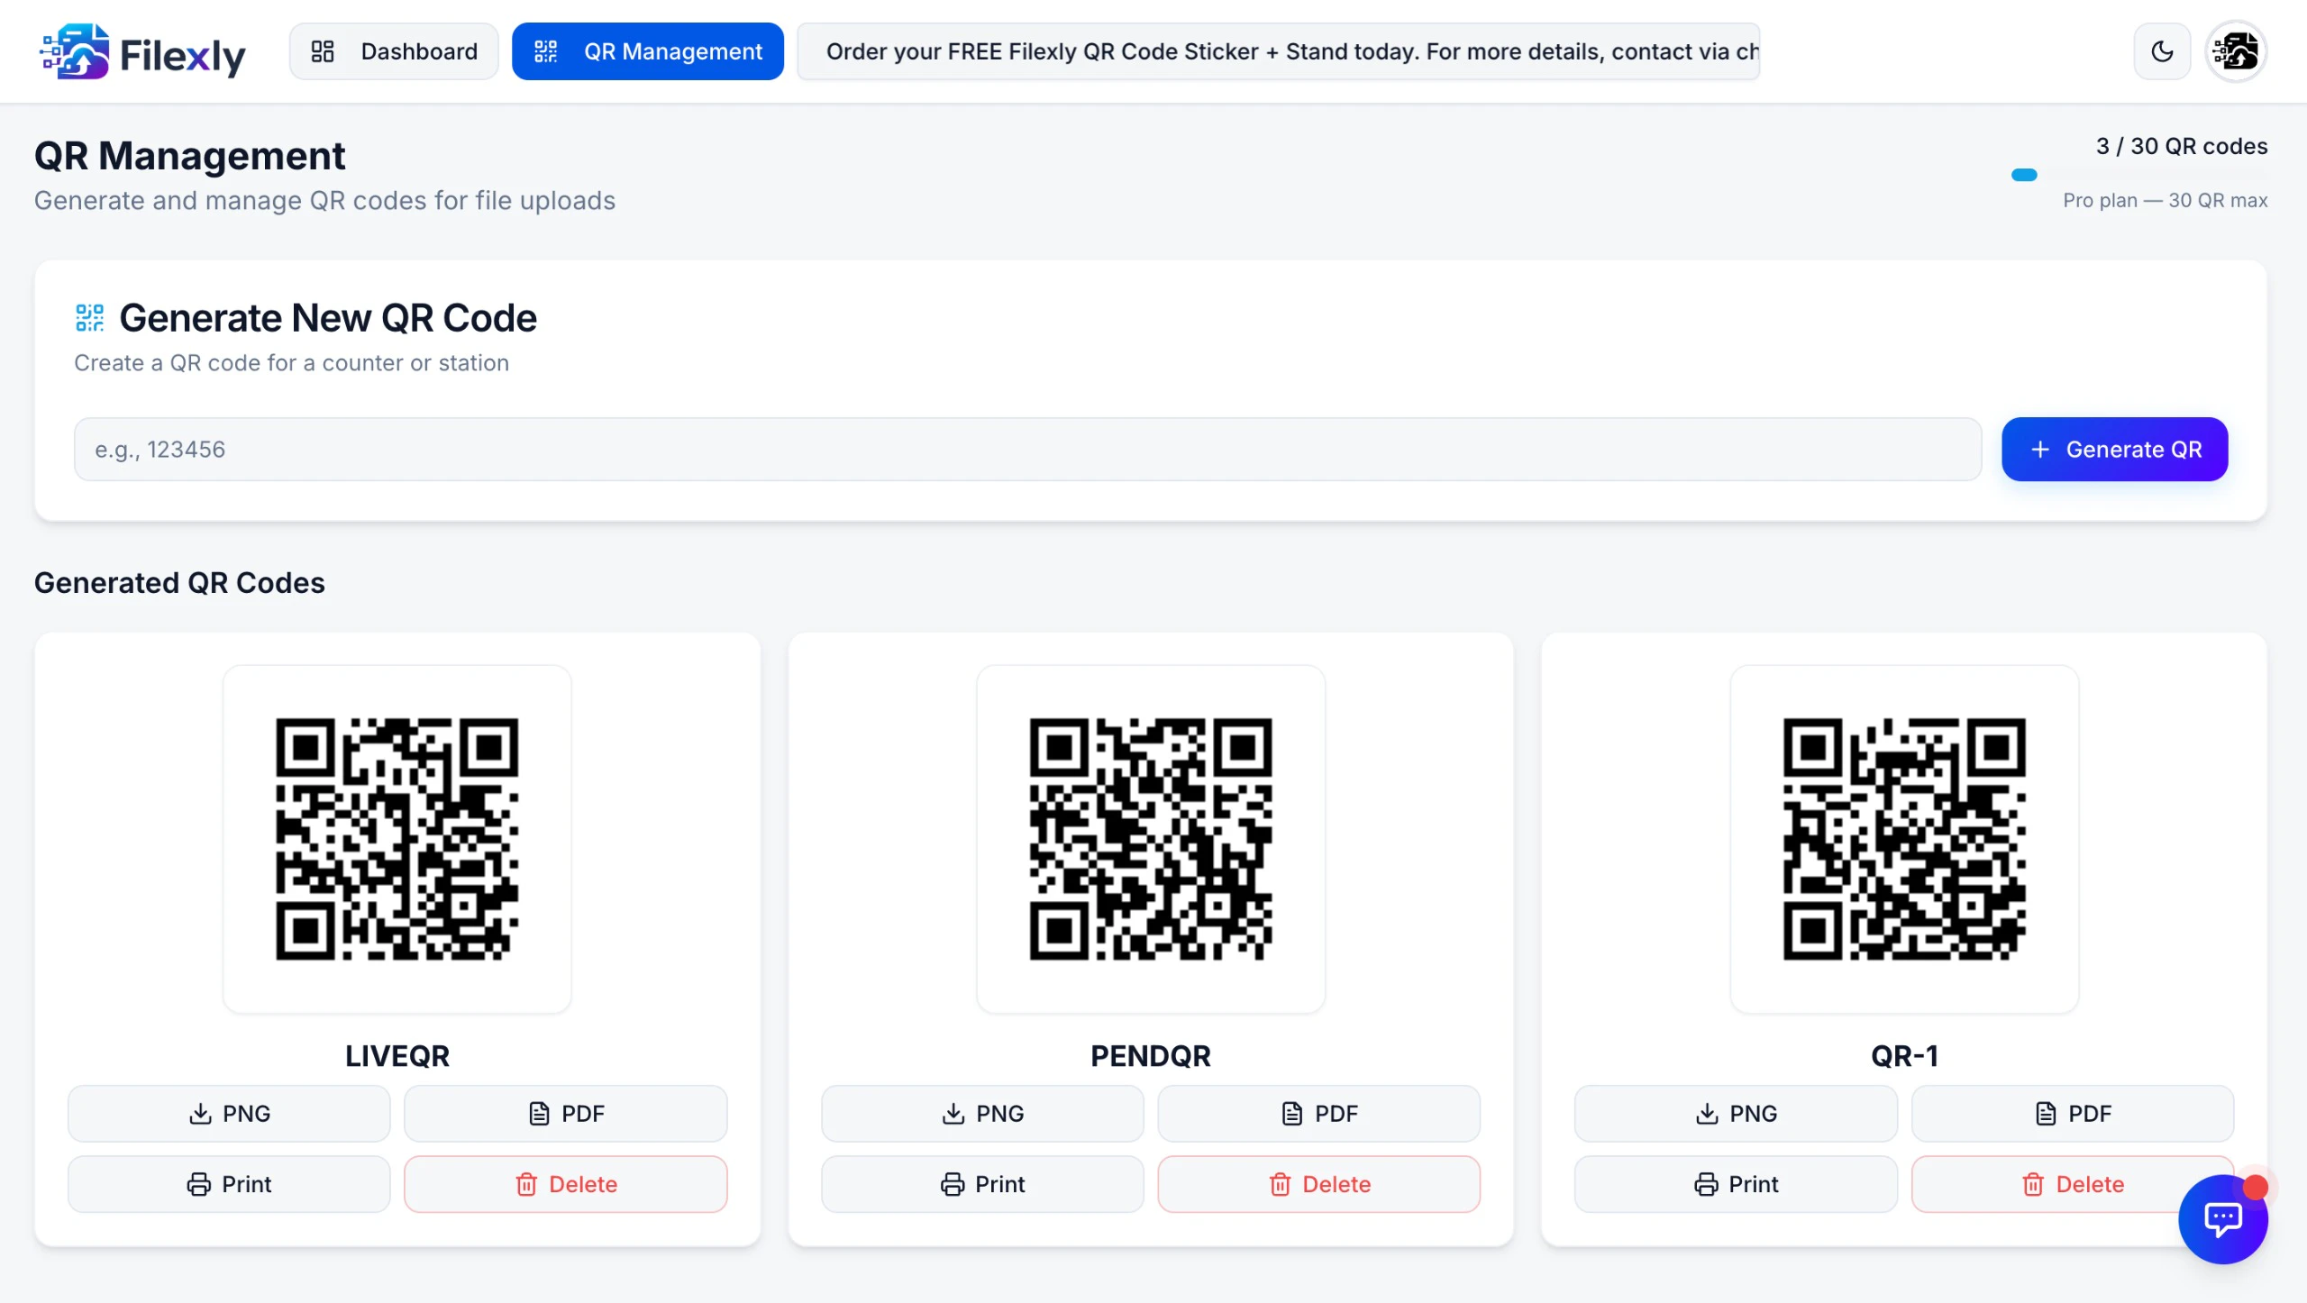Open the Dashboard tab
This screenshot has height=1303, width=2307.
394,51
